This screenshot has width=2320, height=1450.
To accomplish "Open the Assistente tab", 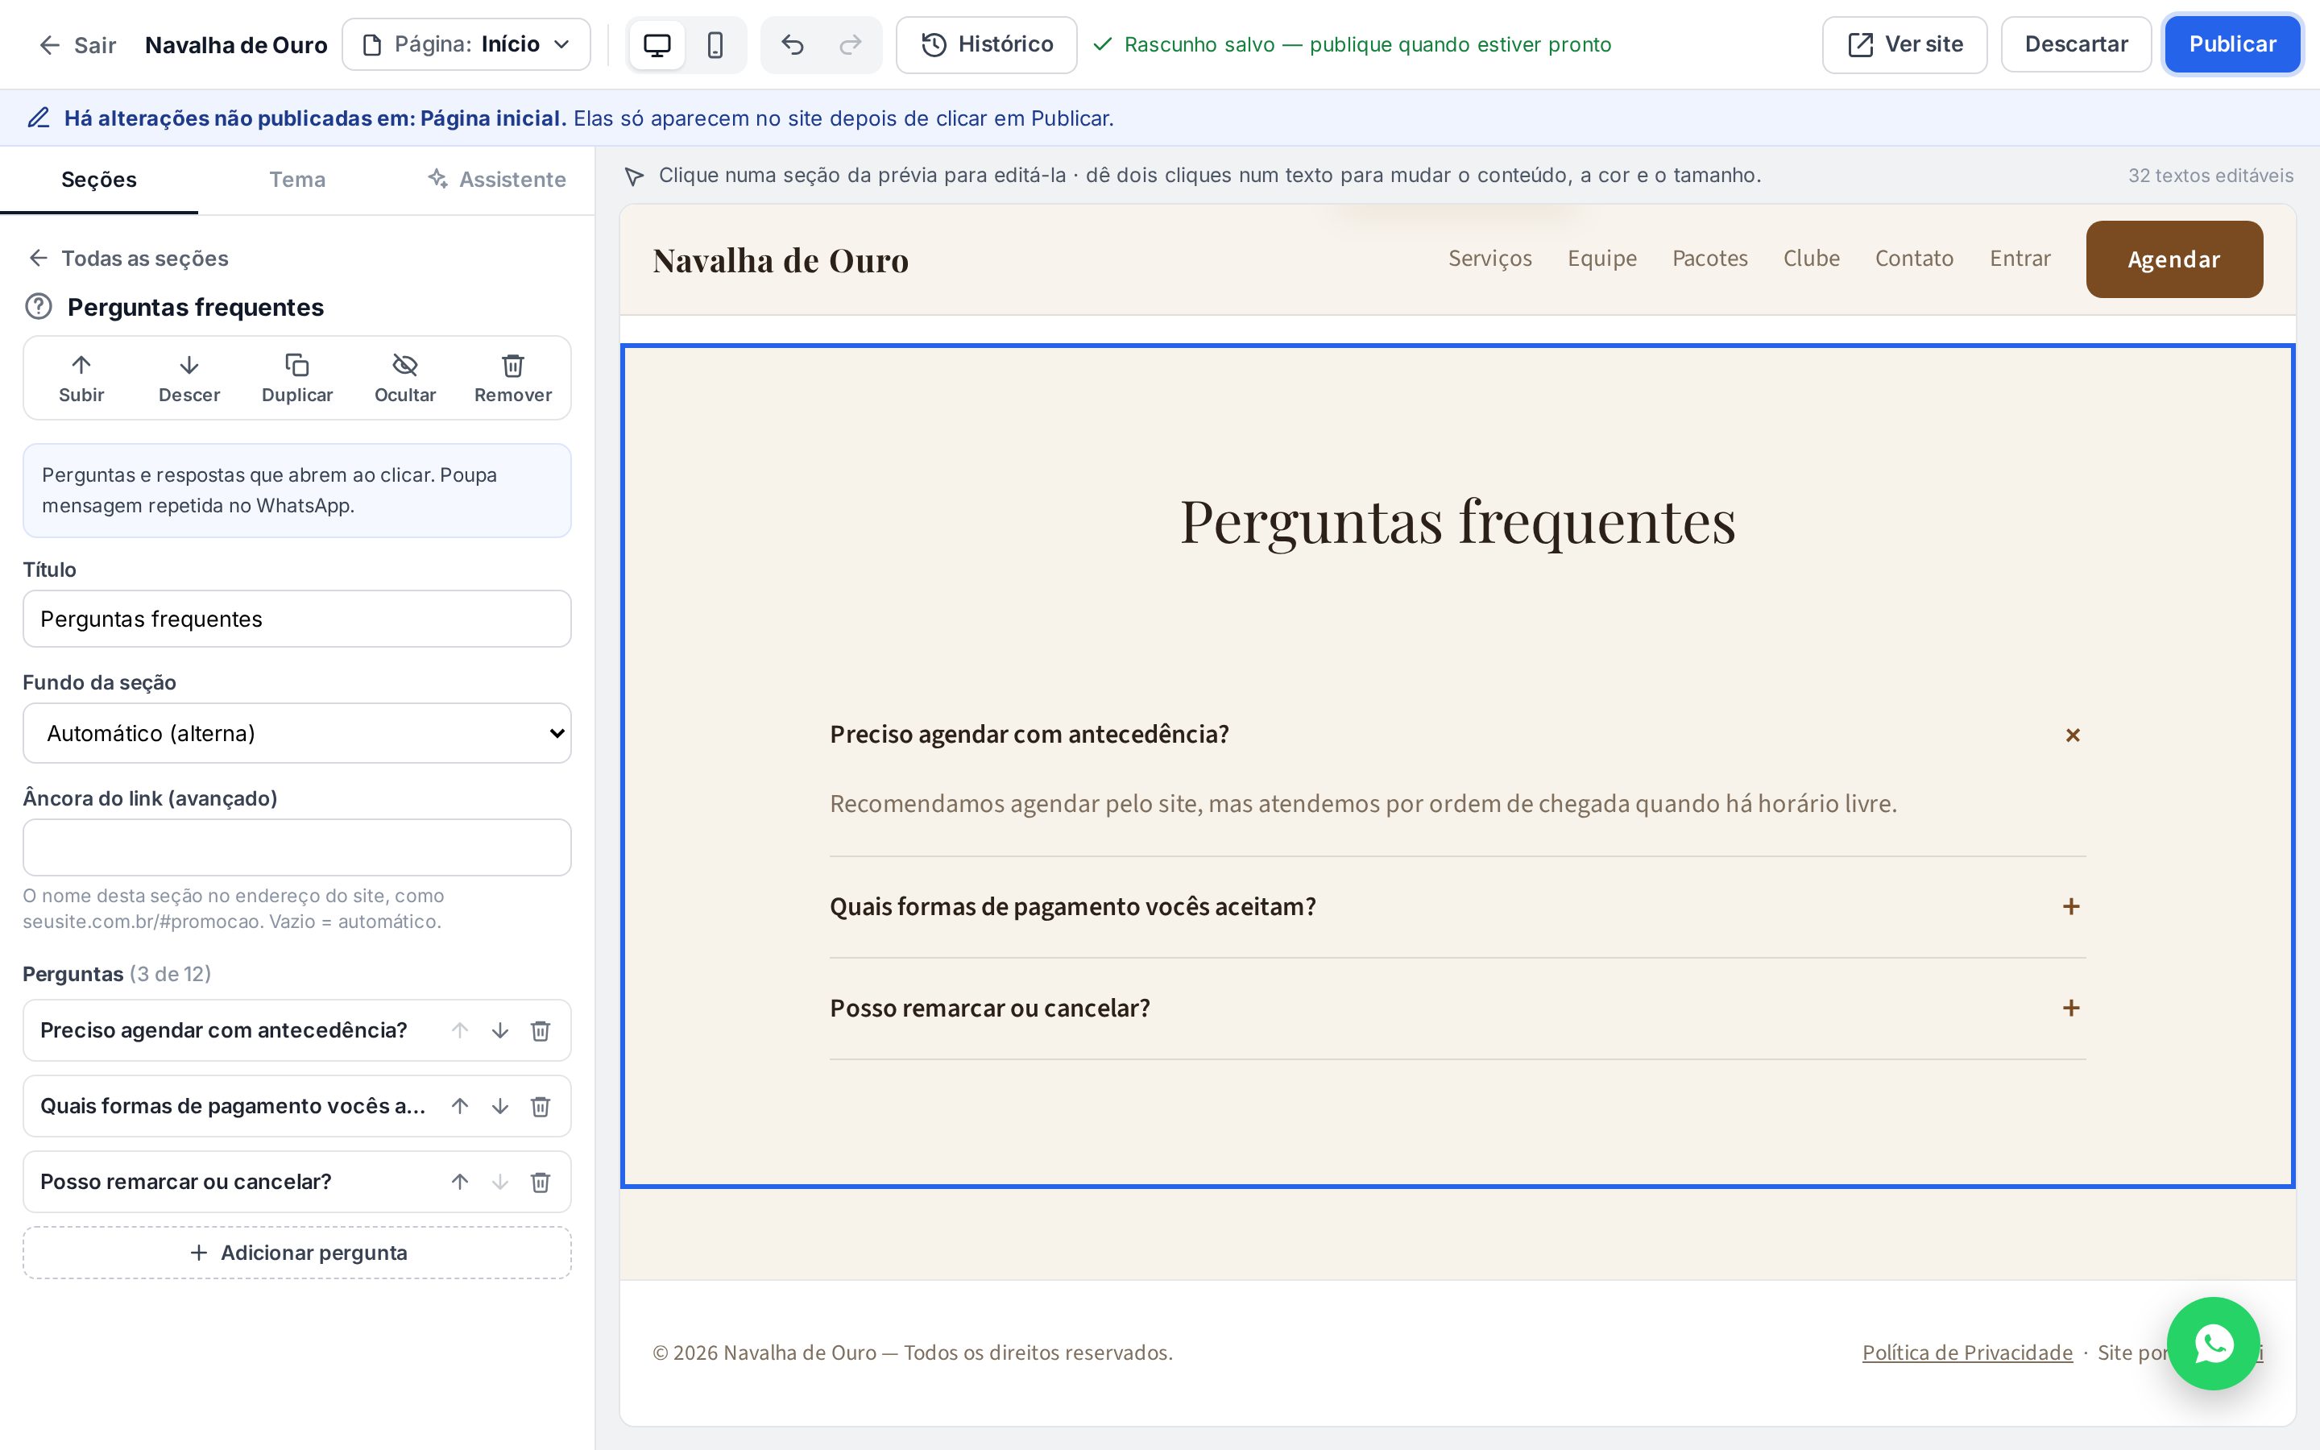I will [x=495, y=180].
